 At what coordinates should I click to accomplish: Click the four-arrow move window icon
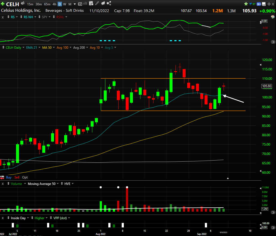tap(269, 4)
